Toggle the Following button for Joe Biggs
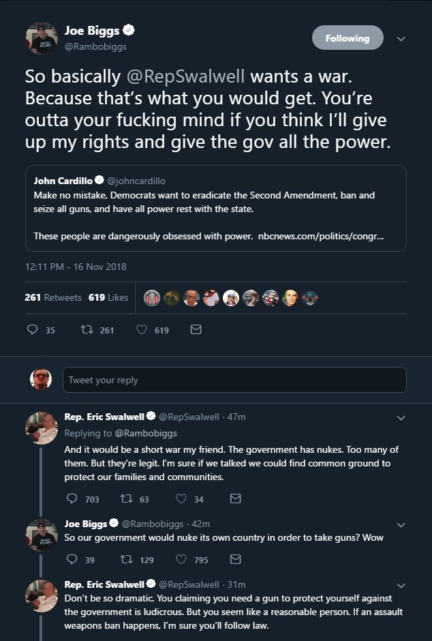Image resolution: width=432 pixels, height=641 pixels. click(348, 38)
